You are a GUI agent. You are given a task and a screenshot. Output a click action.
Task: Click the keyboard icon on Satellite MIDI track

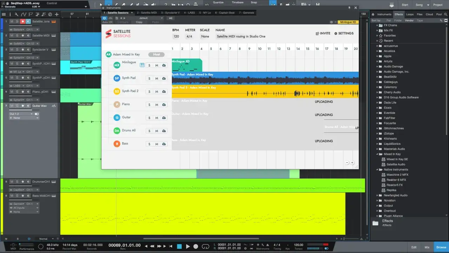coord(53,35)
